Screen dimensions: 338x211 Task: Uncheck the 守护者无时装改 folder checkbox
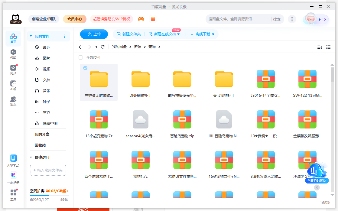85,68
